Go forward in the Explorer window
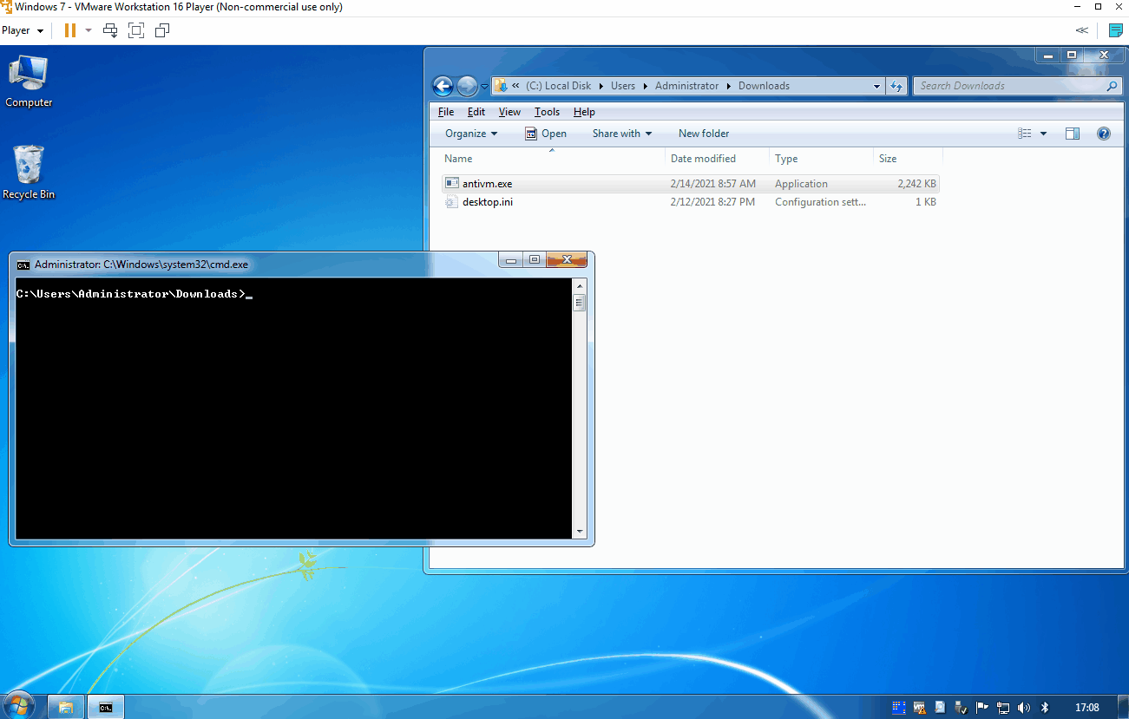This screenshot has width=1129, height=719. coord(467,86)
